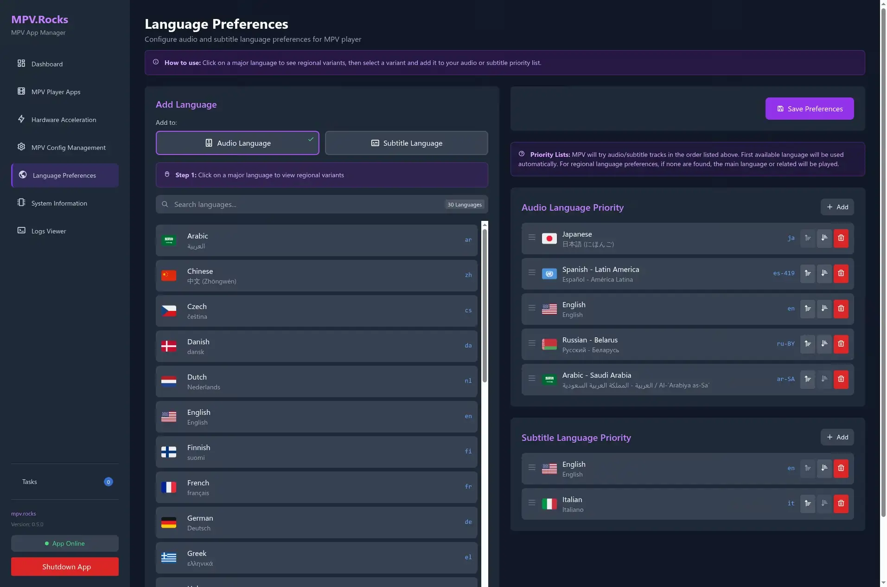Expand Chinese to view regional variants
The image size is (887, 587).
click(316, 276)
